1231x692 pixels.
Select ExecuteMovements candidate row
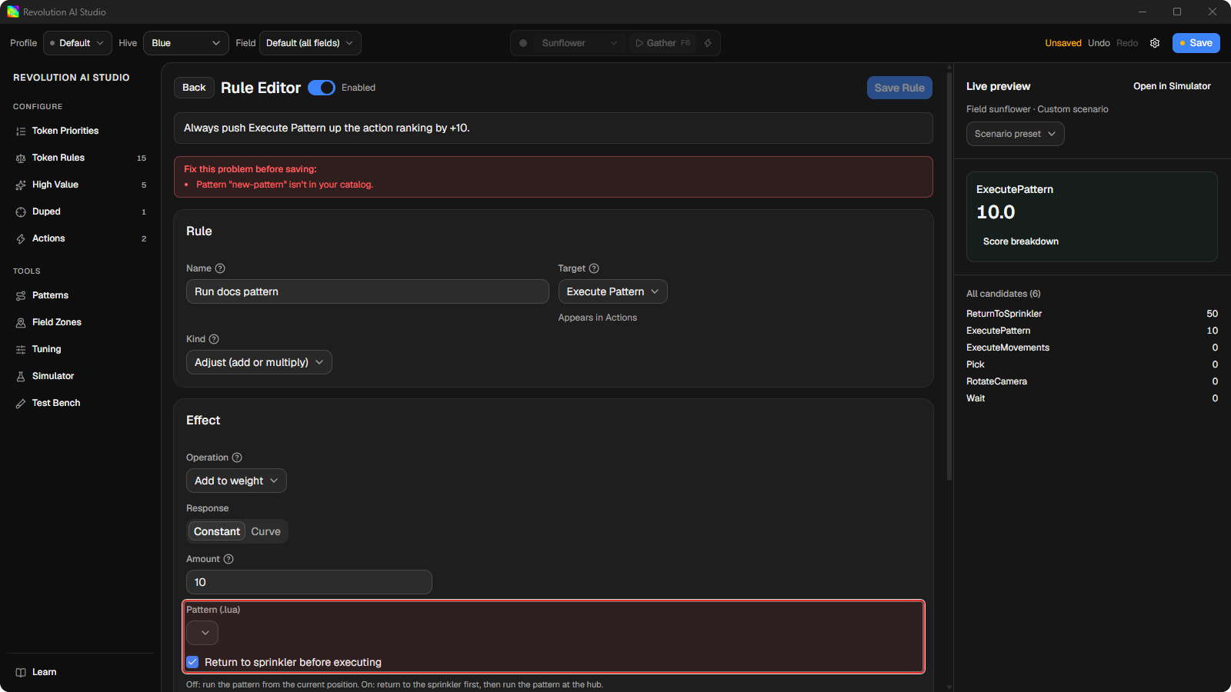click(1092, 348)
